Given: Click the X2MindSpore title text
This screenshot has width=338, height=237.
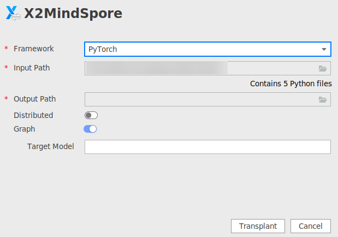Looking at the screenshot, I should (x=73, y=13).
